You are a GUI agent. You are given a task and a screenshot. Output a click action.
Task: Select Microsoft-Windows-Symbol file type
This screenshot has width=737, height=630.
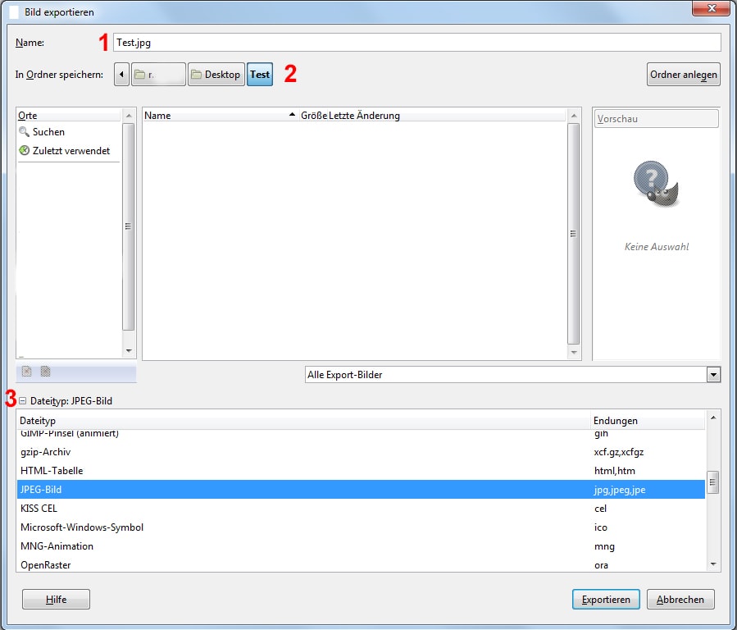82,527
